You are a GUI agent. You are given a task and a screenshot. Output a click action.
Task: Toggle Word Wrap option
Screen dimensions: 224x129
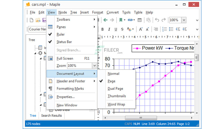click(117, 104)
